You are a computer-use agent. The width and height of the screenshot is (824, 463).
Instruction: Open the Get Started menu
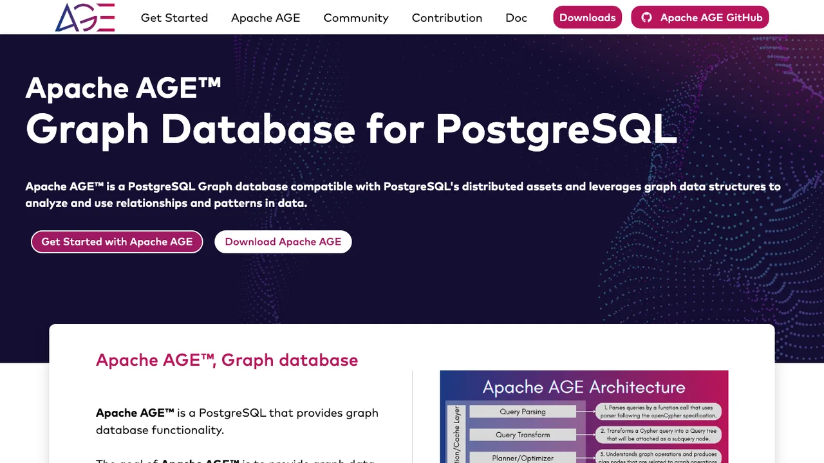pyautogui.click(x=174, y=17)
